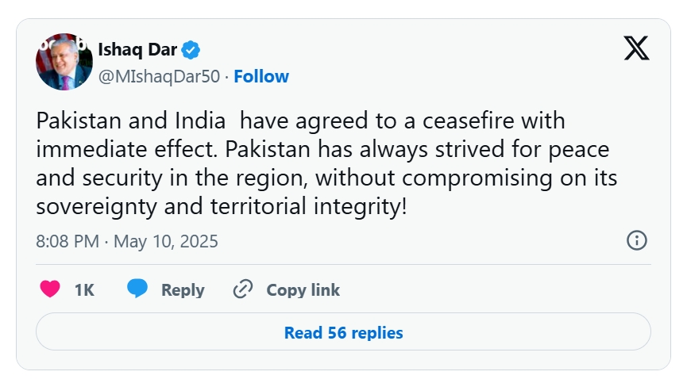Click the blue reply speech bubble icon
The height and width of the screenshot is (383, 687).
137,289
